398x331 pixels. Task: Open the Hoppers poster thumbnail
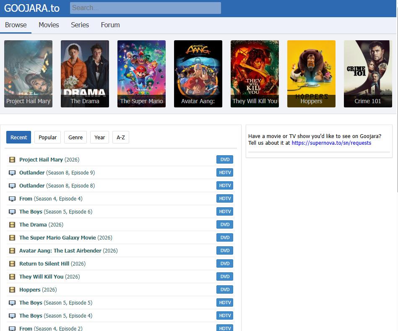[311, 74]
